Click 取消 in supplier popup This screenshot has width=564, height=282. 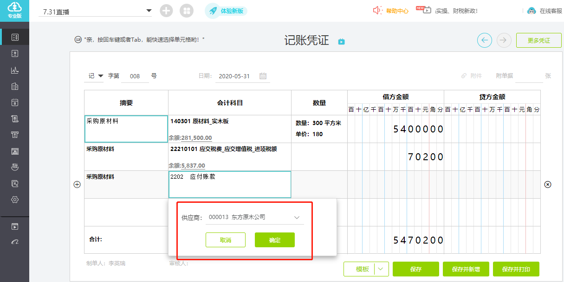[x=226, y=240]
